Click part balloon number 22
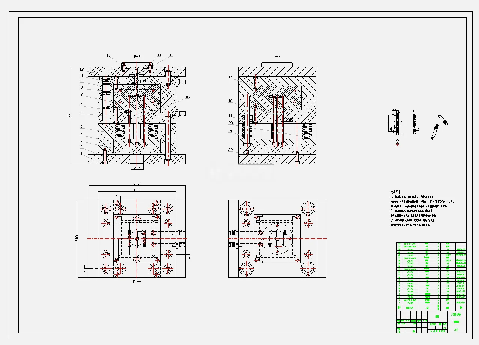This screenshot has height=345, width=479. [x=231, y=150]
